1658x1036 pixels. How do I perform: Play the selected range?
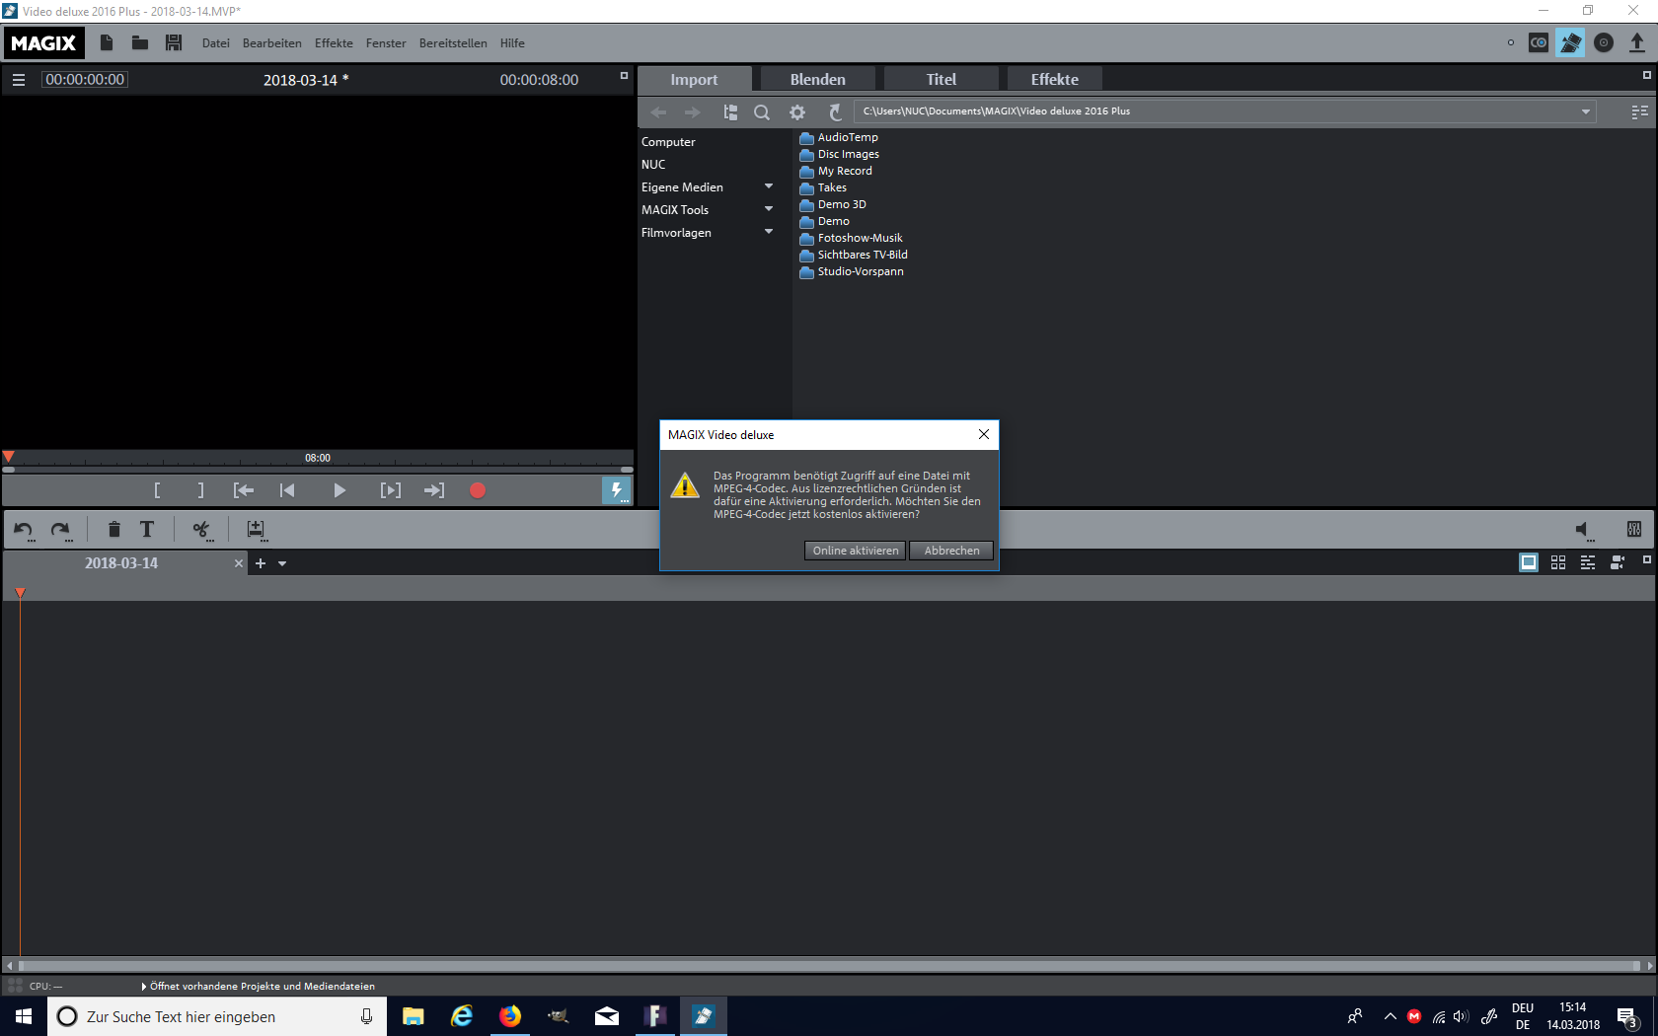[391, 490]
